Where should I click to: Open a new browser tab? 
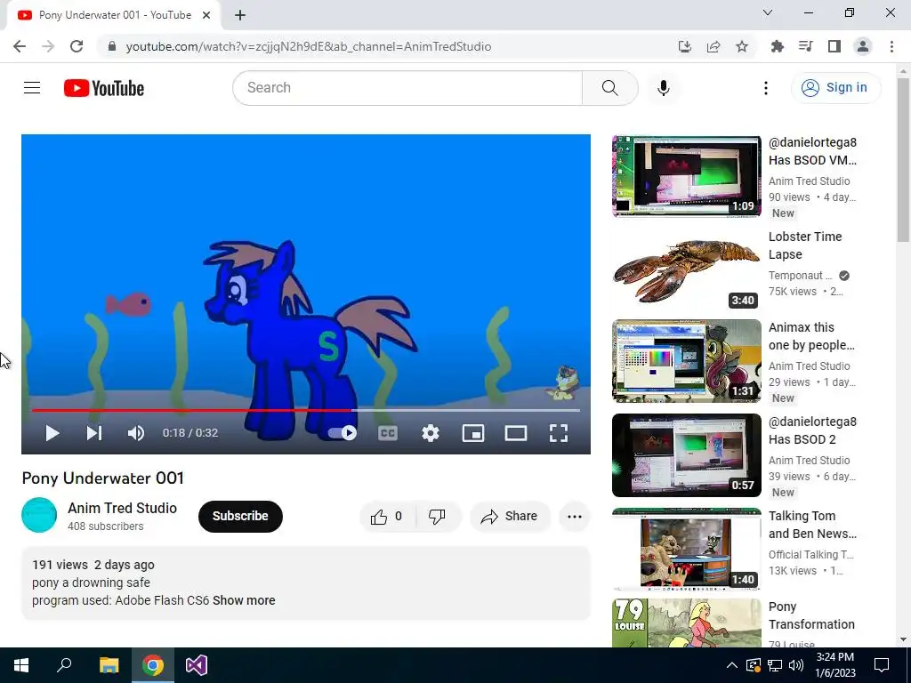[x=240, y=16]
